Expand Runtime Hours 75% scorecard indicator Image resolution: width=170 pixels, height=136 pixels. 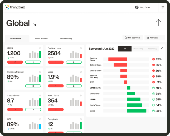coord(154,59)
